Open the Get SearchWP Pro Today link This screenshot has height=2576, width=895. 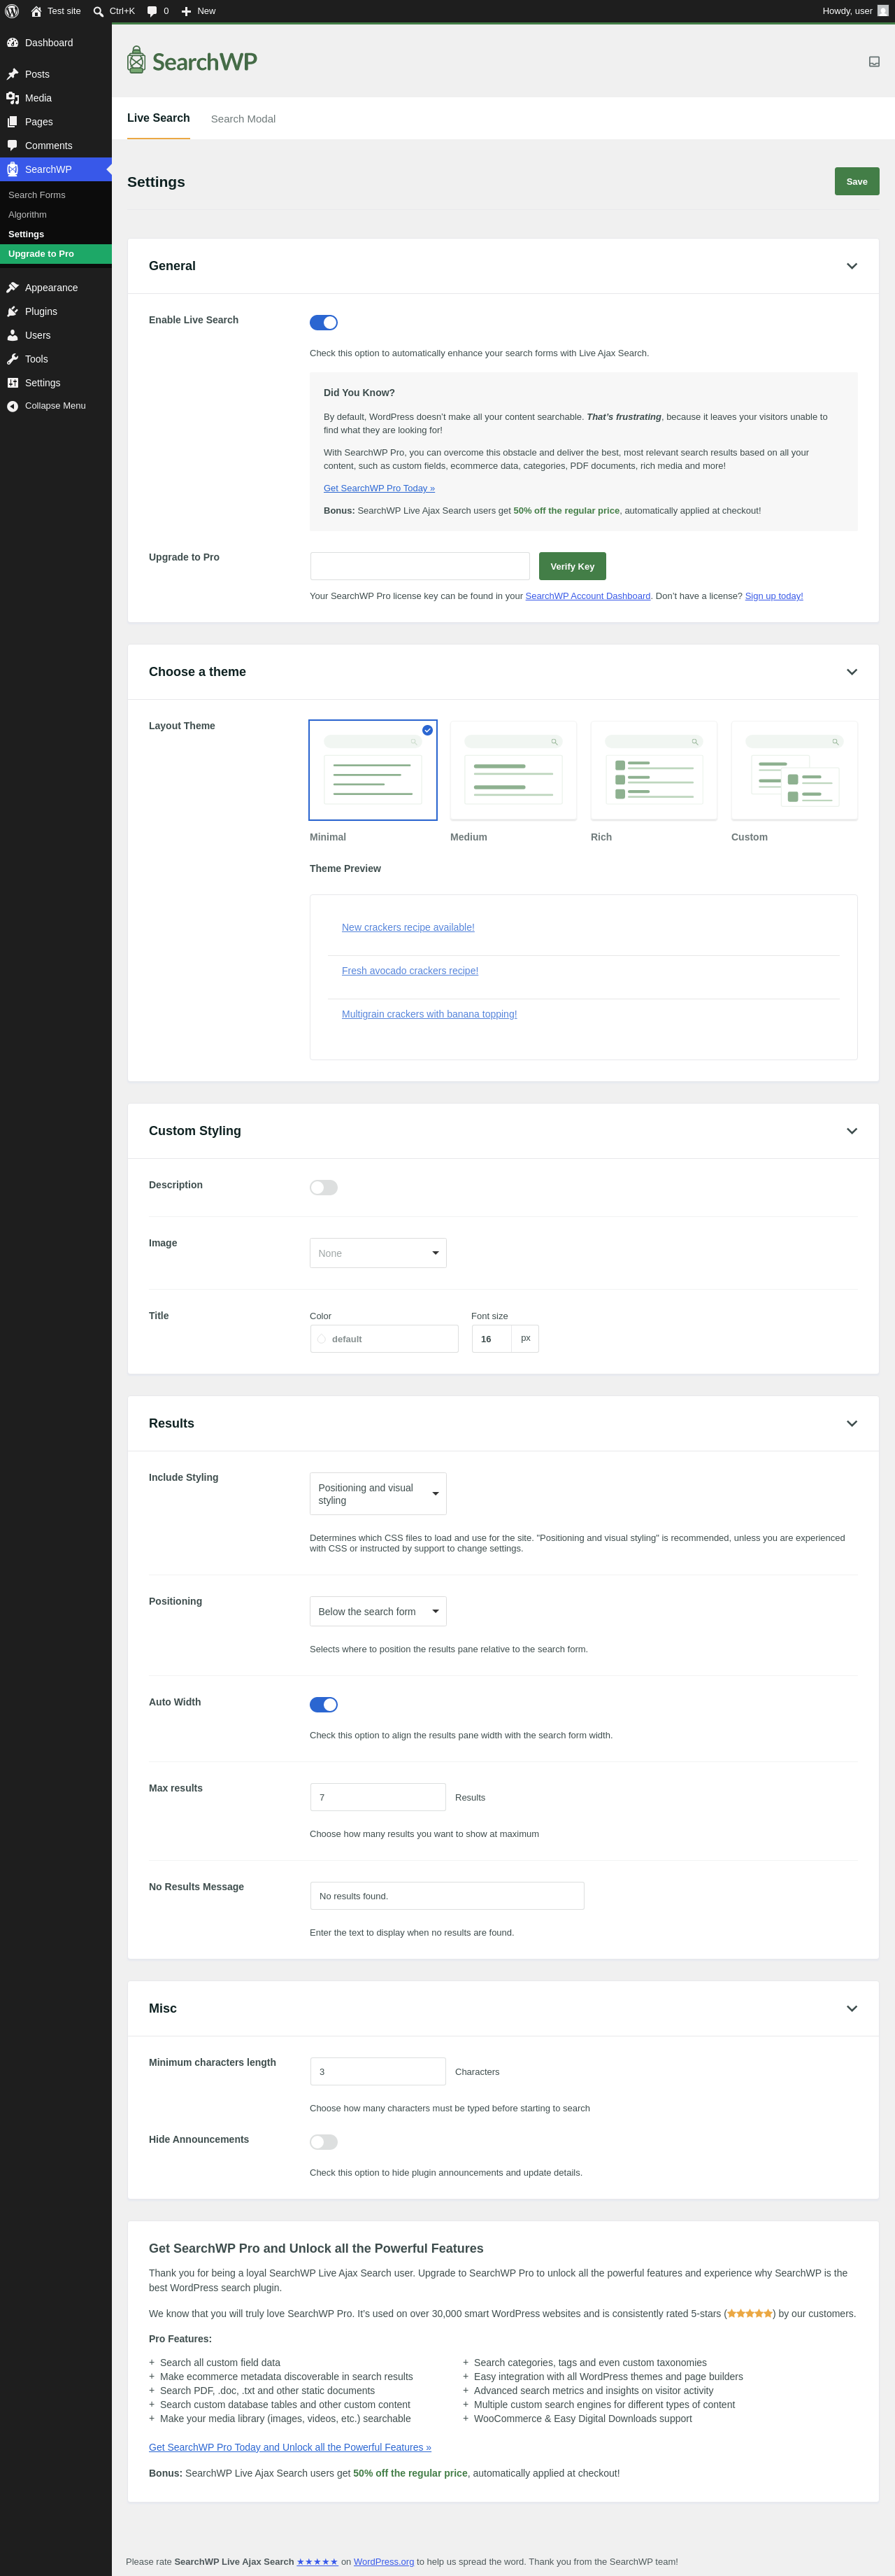378,488
